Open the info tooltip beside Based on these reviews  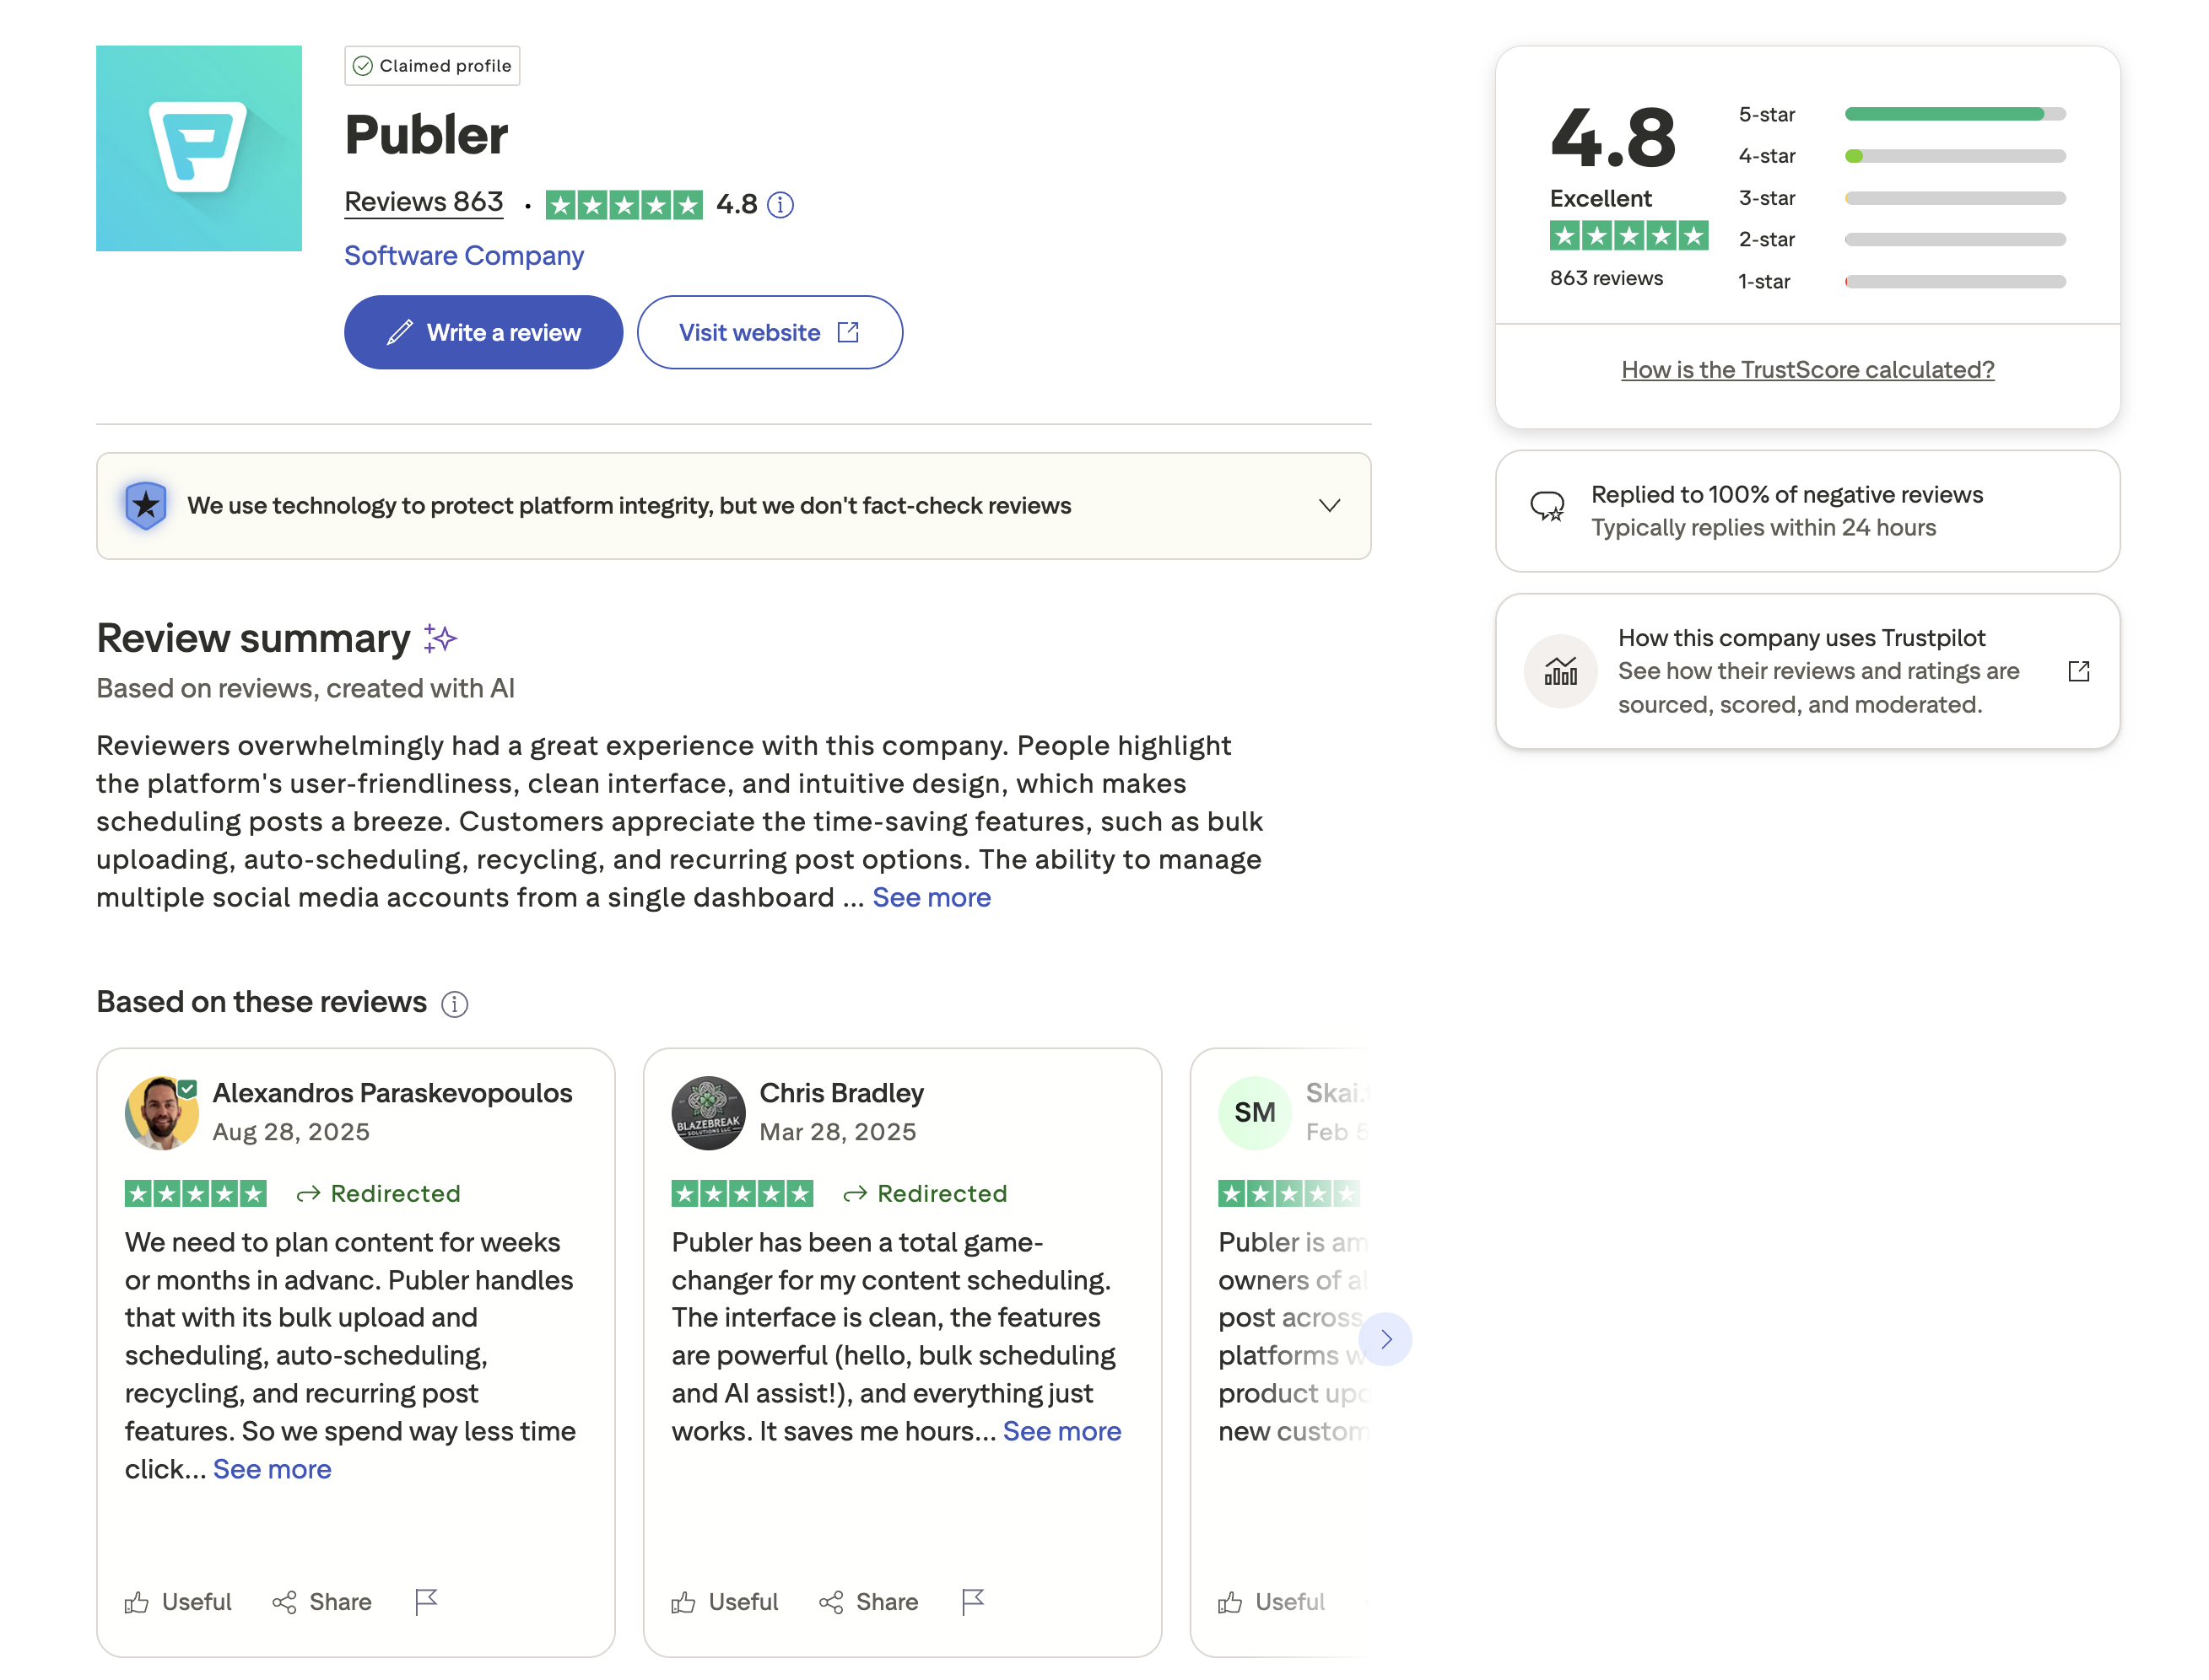[x=455, y=1003]
